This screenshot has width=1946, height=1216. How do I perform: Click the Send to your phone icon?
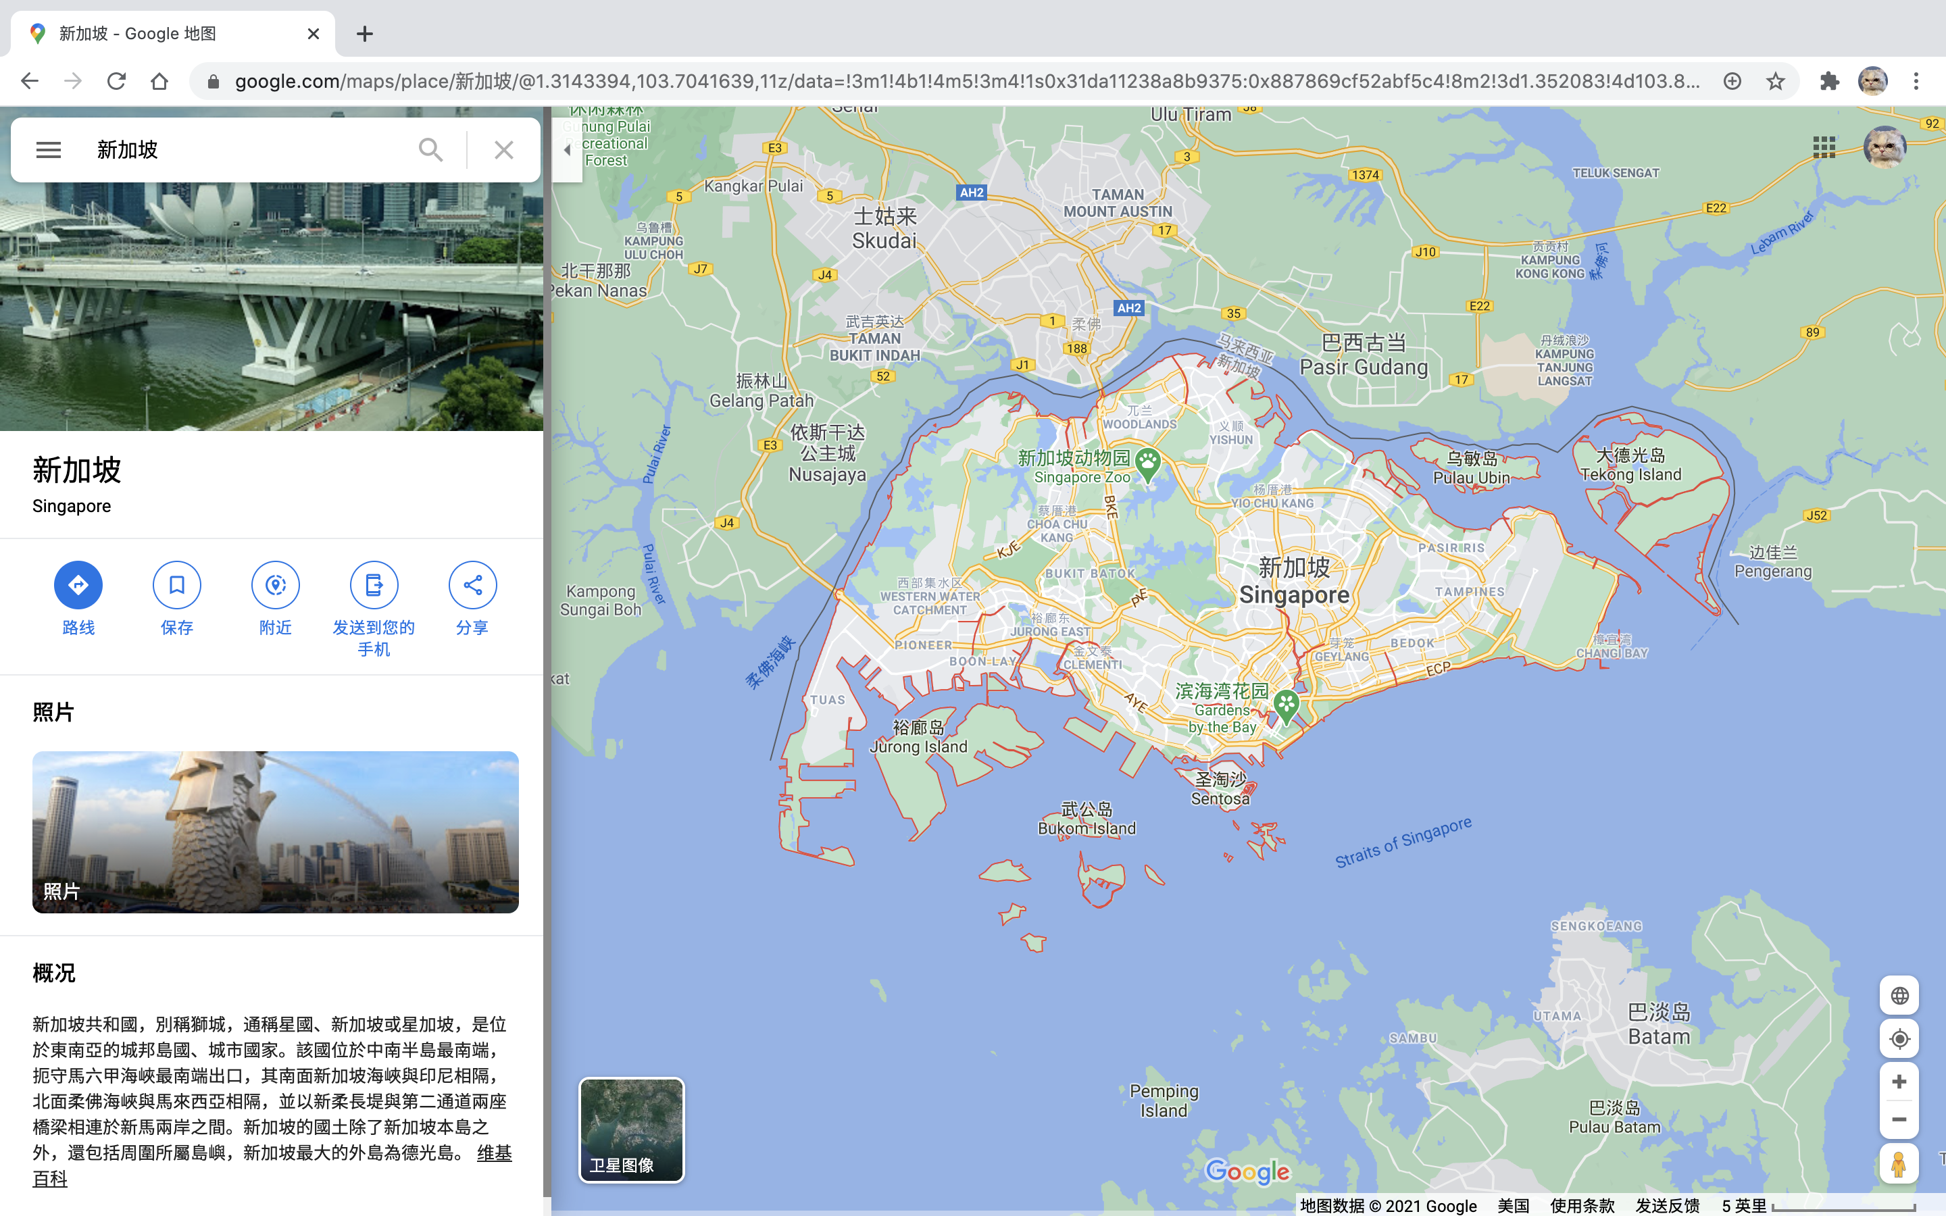click(x=374, y=584)
